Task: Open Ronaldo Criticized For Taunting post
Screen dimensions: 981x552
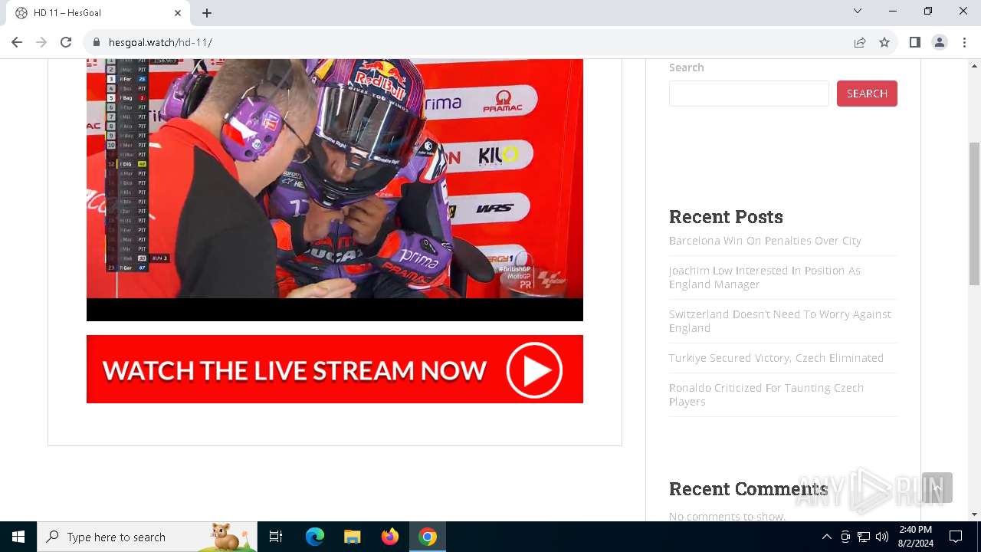Action: click(766, 395)
